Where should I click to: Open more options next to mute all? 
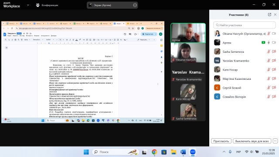click(275, 141)
